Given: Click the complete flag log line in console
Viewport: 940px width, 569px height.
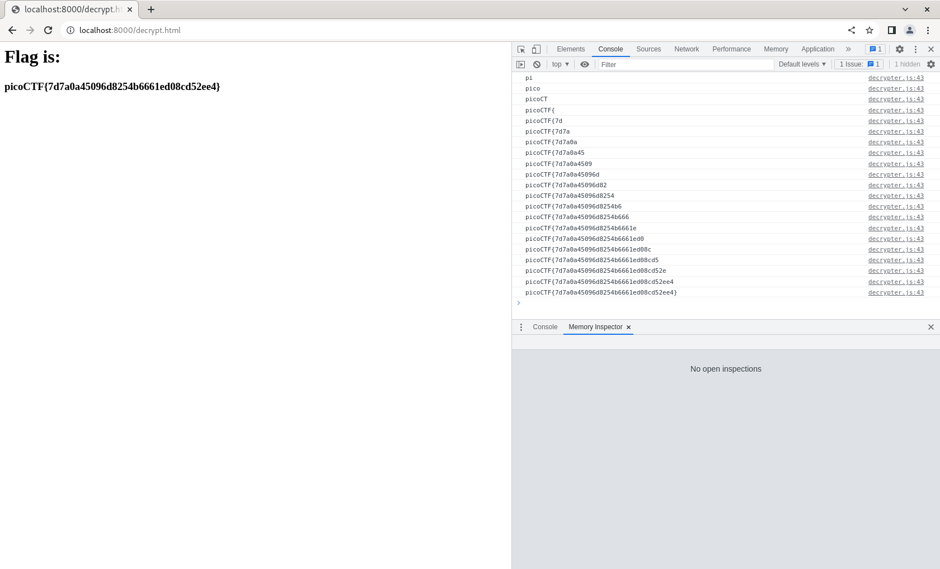Looking at the screenshot, I should click(601, 293).
